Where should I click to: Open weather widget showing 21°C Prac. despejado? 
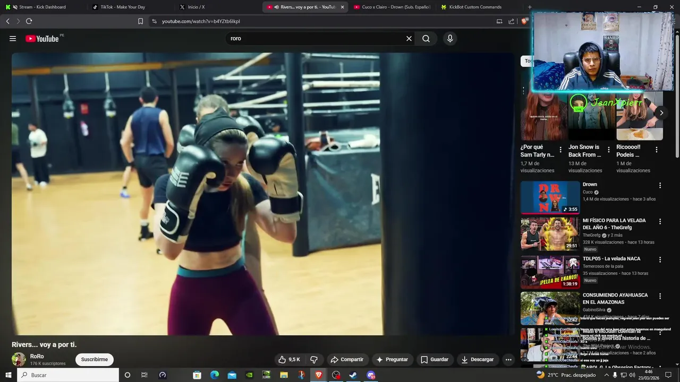566,375
